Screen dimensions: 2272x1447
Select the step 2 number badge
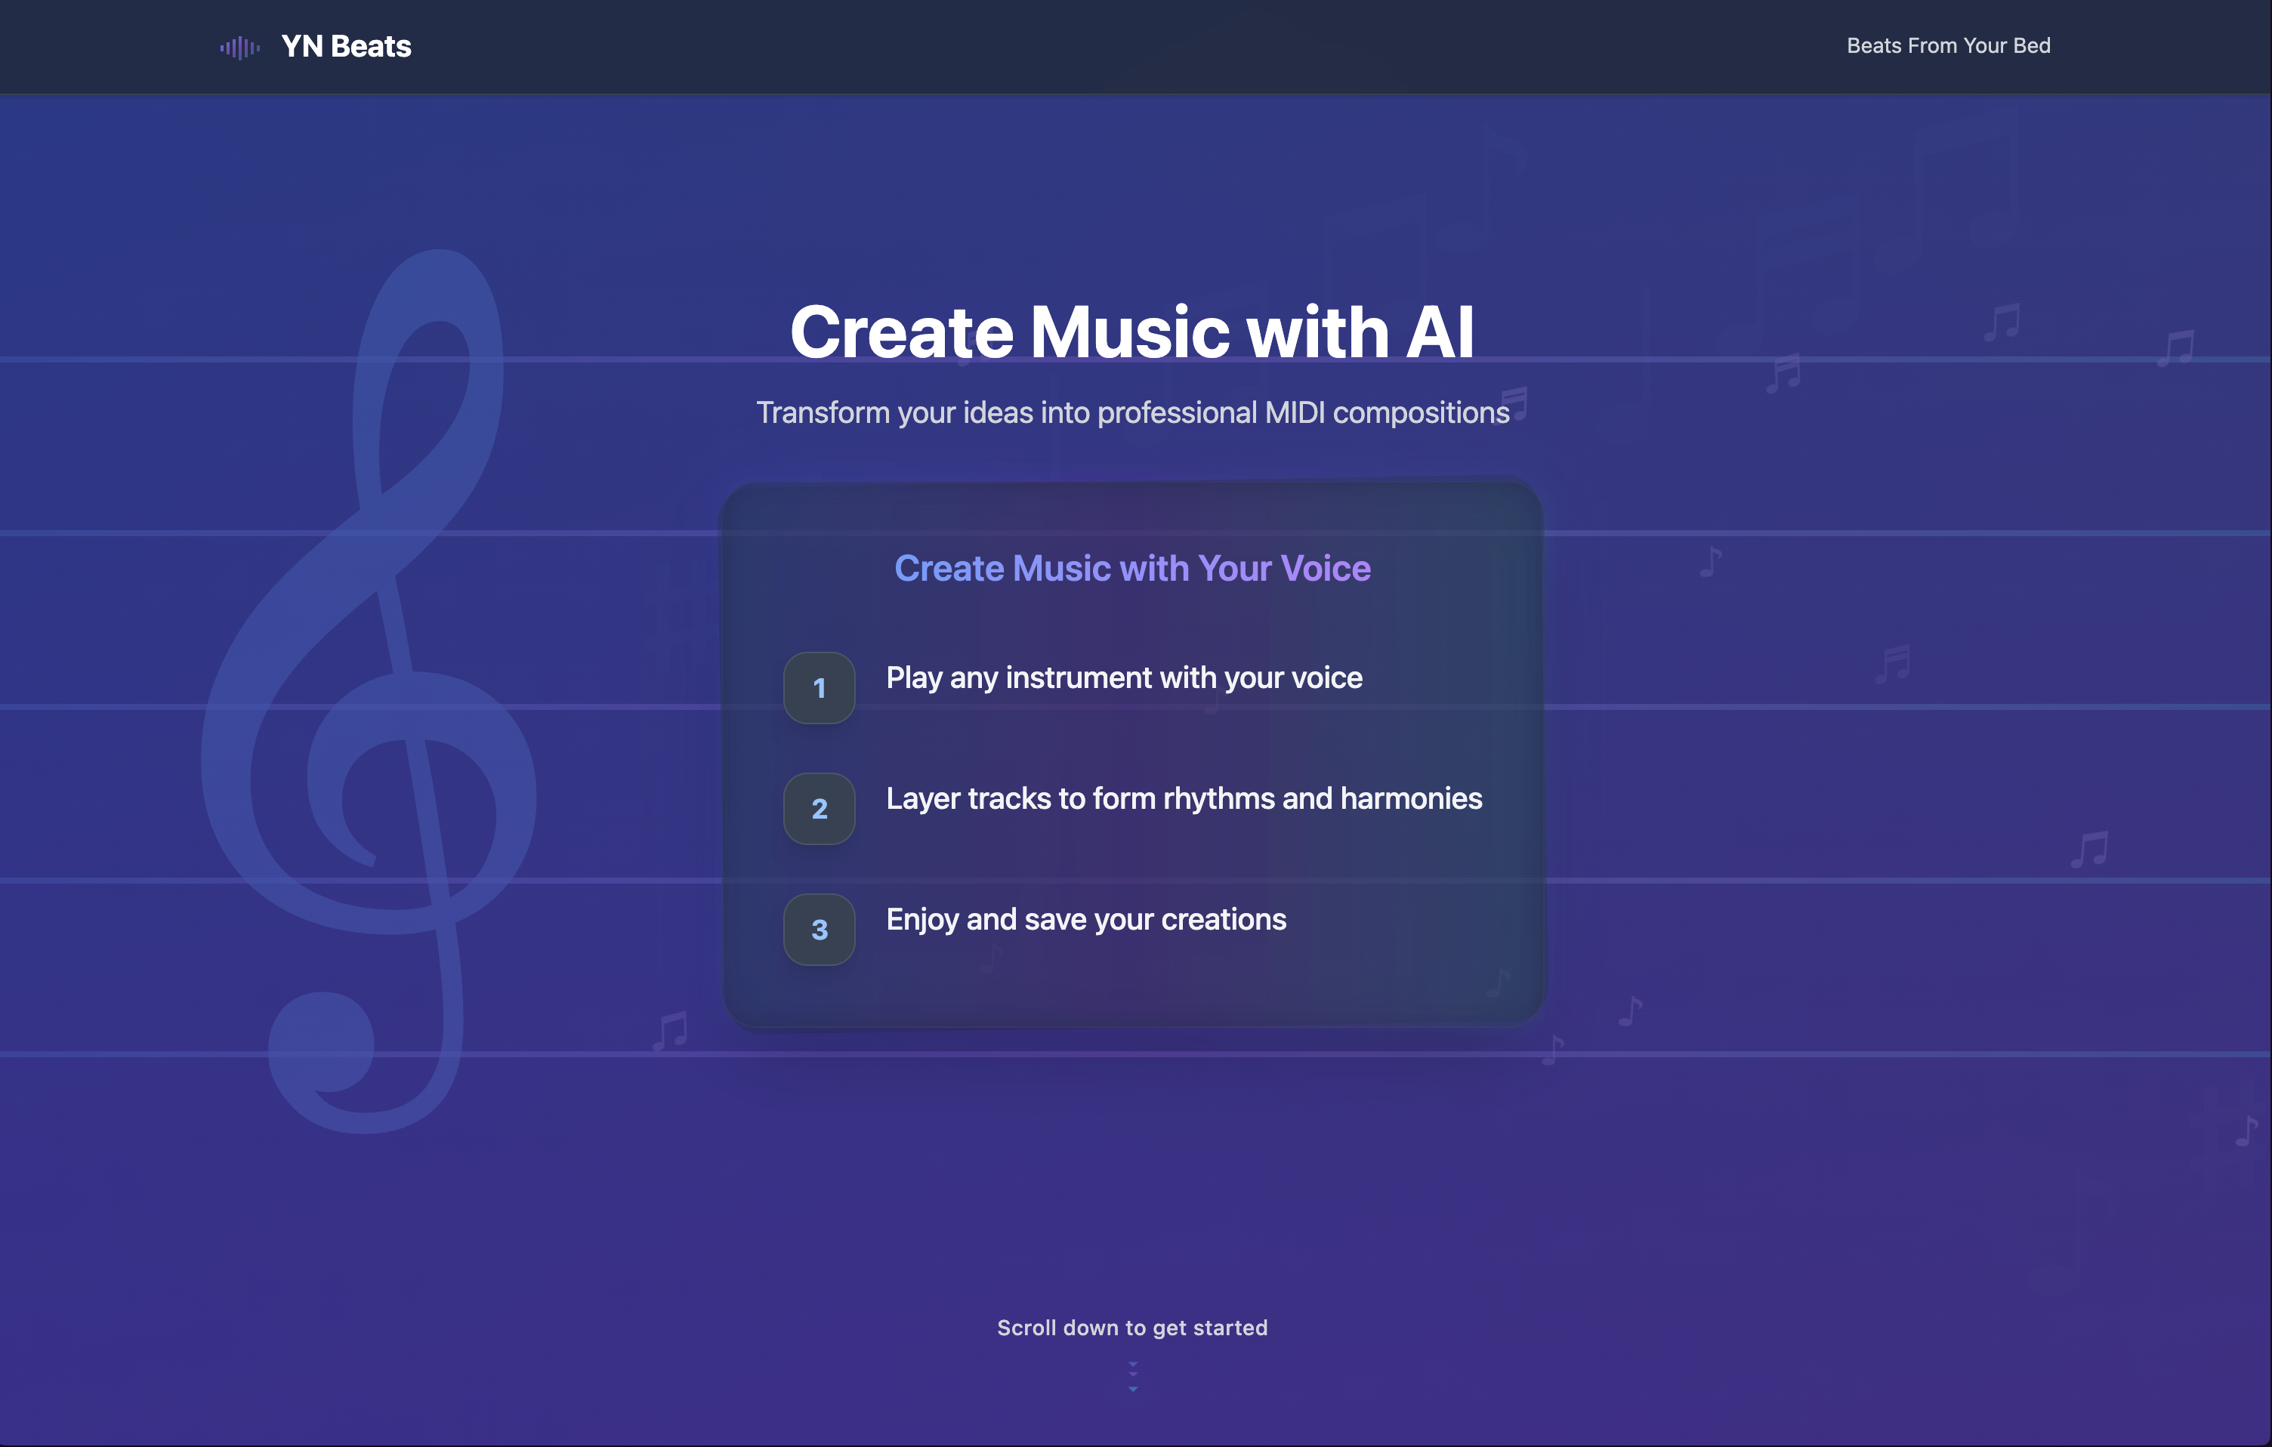tap(819, 808)
